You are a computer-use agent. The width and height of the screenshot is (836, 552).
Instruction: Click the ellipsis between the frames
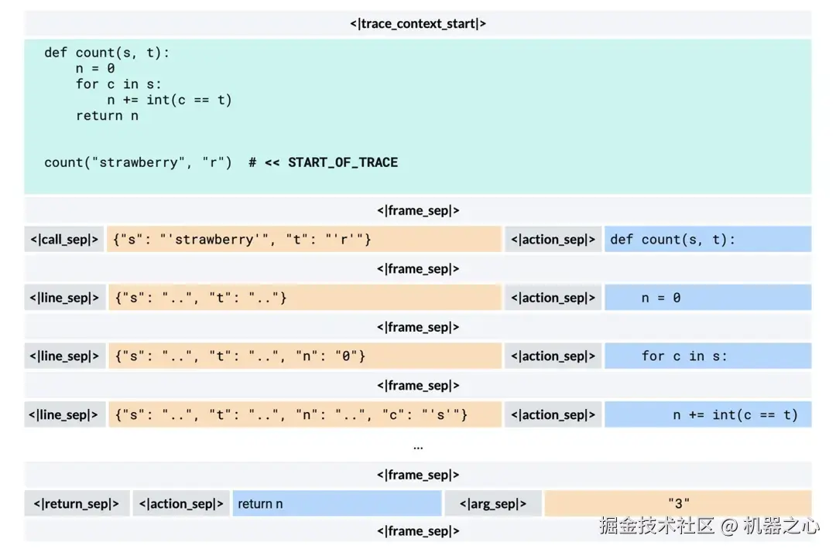(x=418, y=448)
